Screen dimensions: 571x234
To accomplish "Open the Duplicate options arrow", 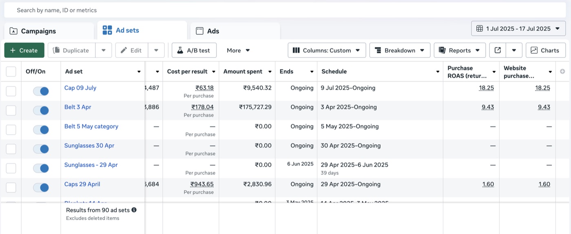I will point(104,50).
